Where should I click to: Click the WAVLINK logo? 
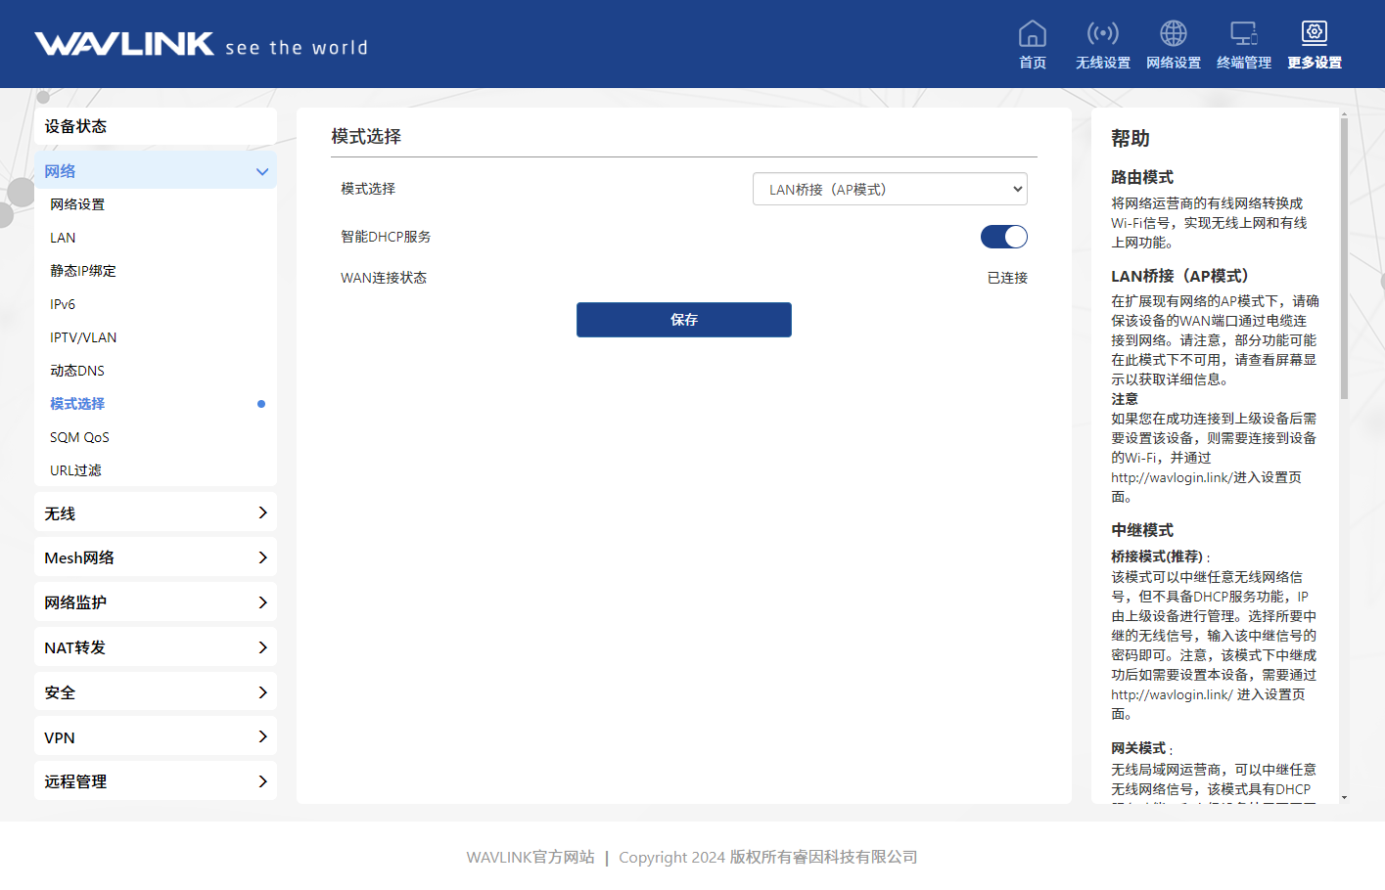click(x=124, y=44)
